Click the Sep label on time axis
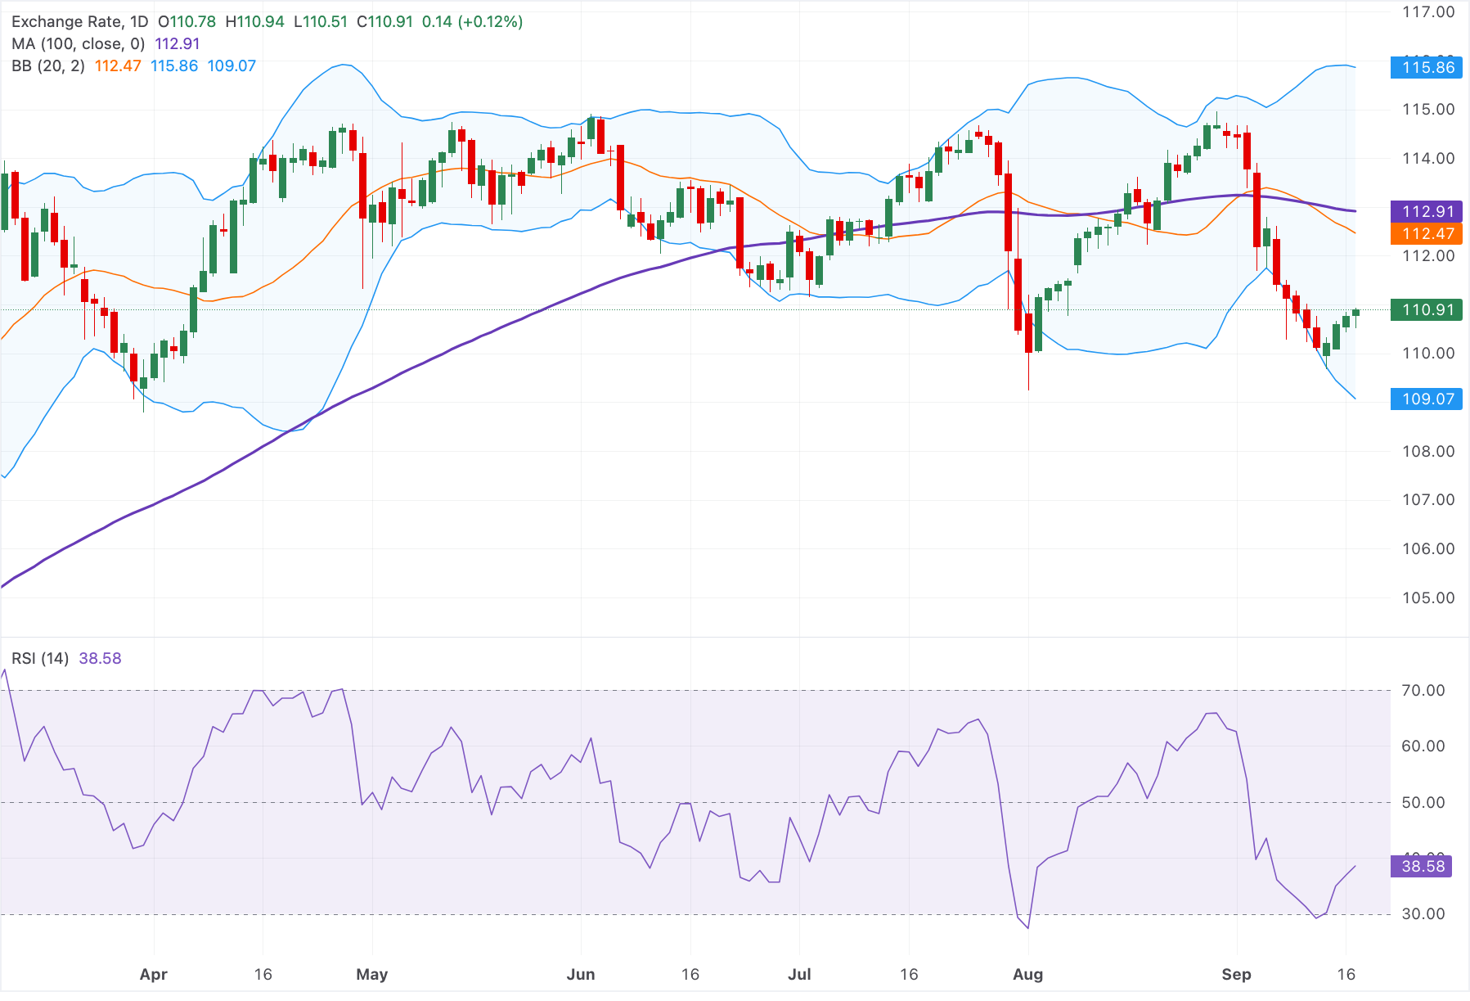Image resolution: width=1470 pixels, height=1001 pixels. click(x=1236, y=975)
